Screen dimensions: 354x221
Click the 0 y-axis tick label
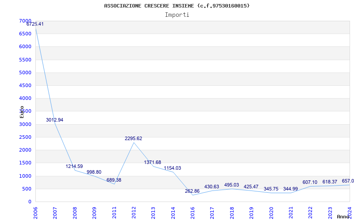(30, 202)
